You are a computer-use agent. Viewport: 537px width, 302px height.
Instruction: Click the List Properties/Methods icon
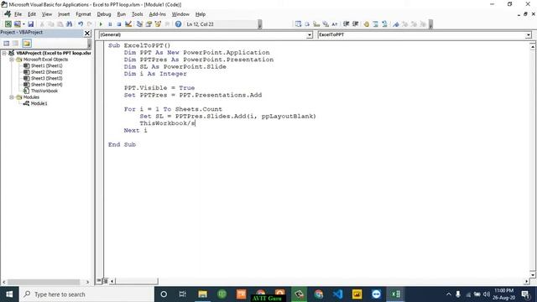[x=298, y=24]
